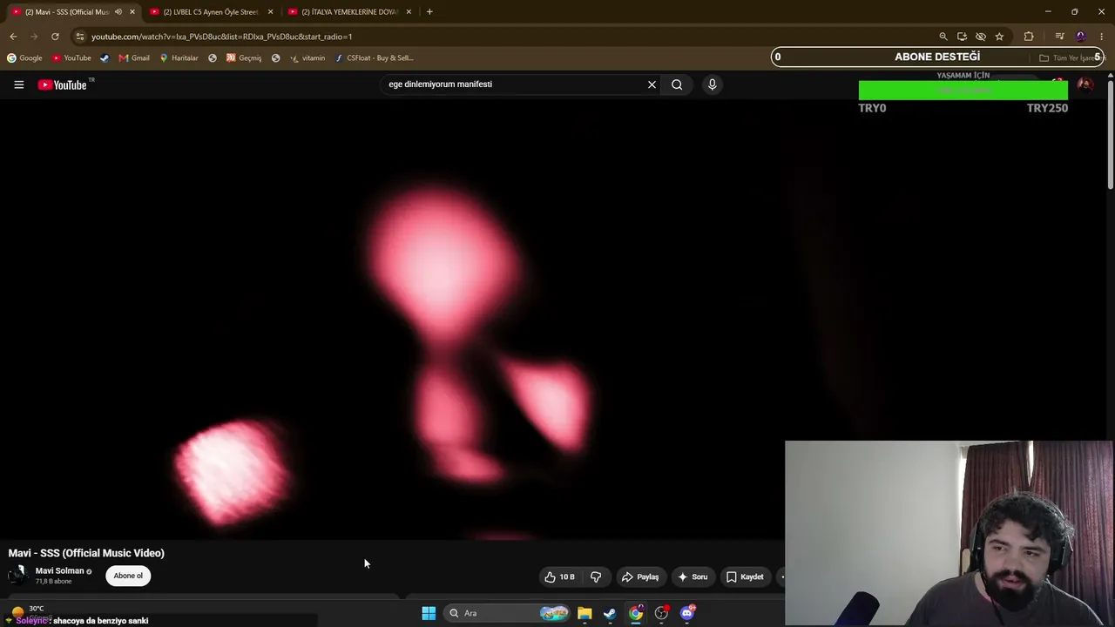This screenshot has width=1115, height=627.
Task: Open the site information icon in address bar
Action: click(x=79, y=37)
